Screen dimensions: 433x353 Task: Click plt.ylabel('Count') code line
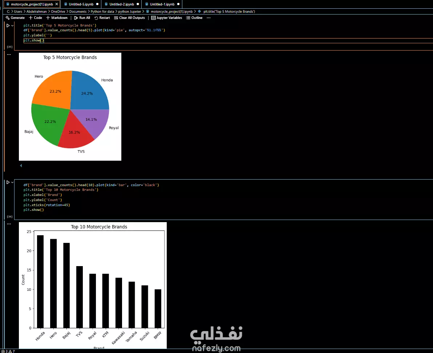click(43, 200)
